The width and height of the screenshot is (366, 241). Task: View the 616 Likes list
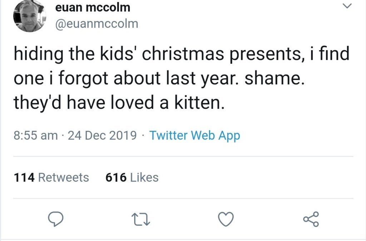[132, 177]
